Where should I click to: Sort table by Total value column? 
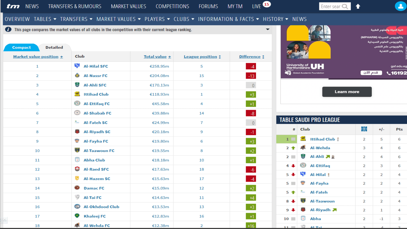pos(157,57)
